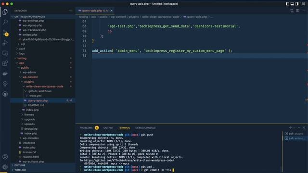Expand the OUTLINE section

(43, 165)
